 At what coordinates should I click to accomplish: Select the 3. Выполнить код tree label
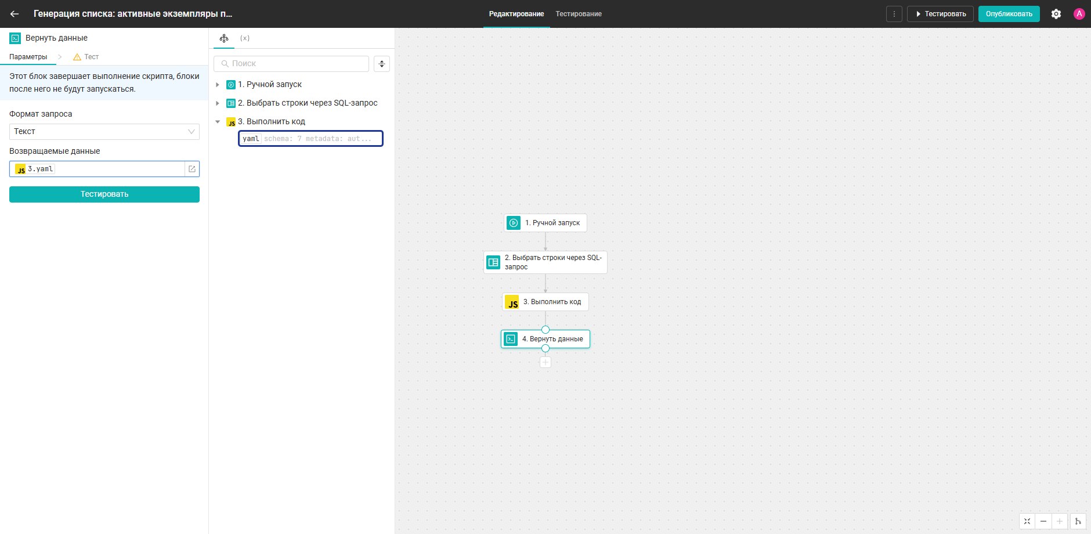[x=272, y=122]
